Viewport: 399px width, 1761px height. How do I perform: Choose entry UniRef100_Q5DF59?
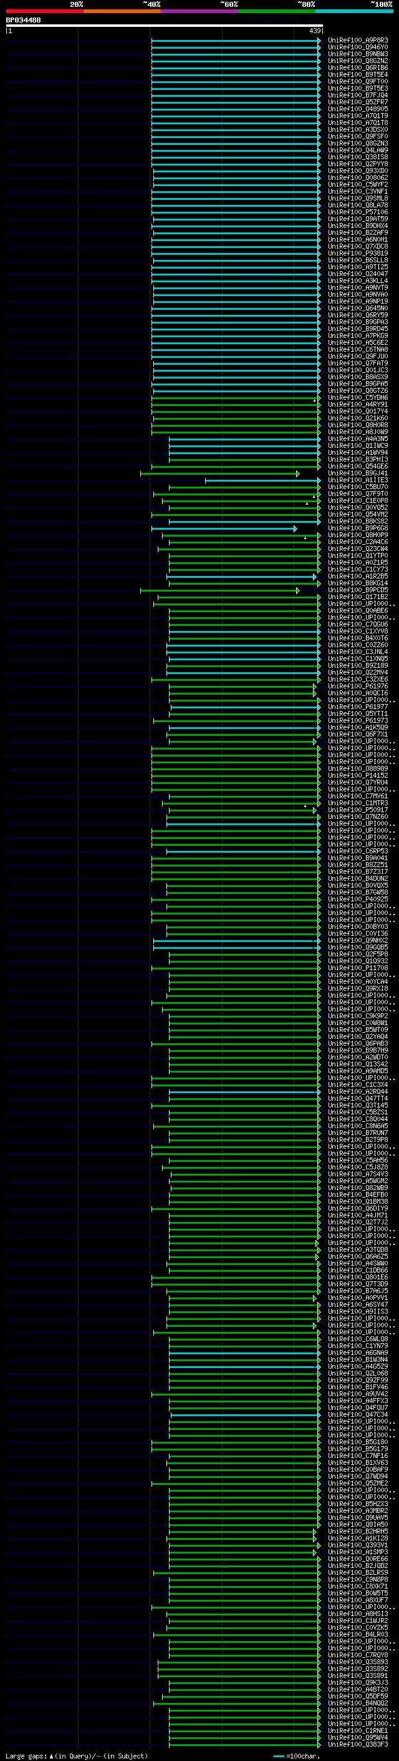click(x=357, y=1696)
